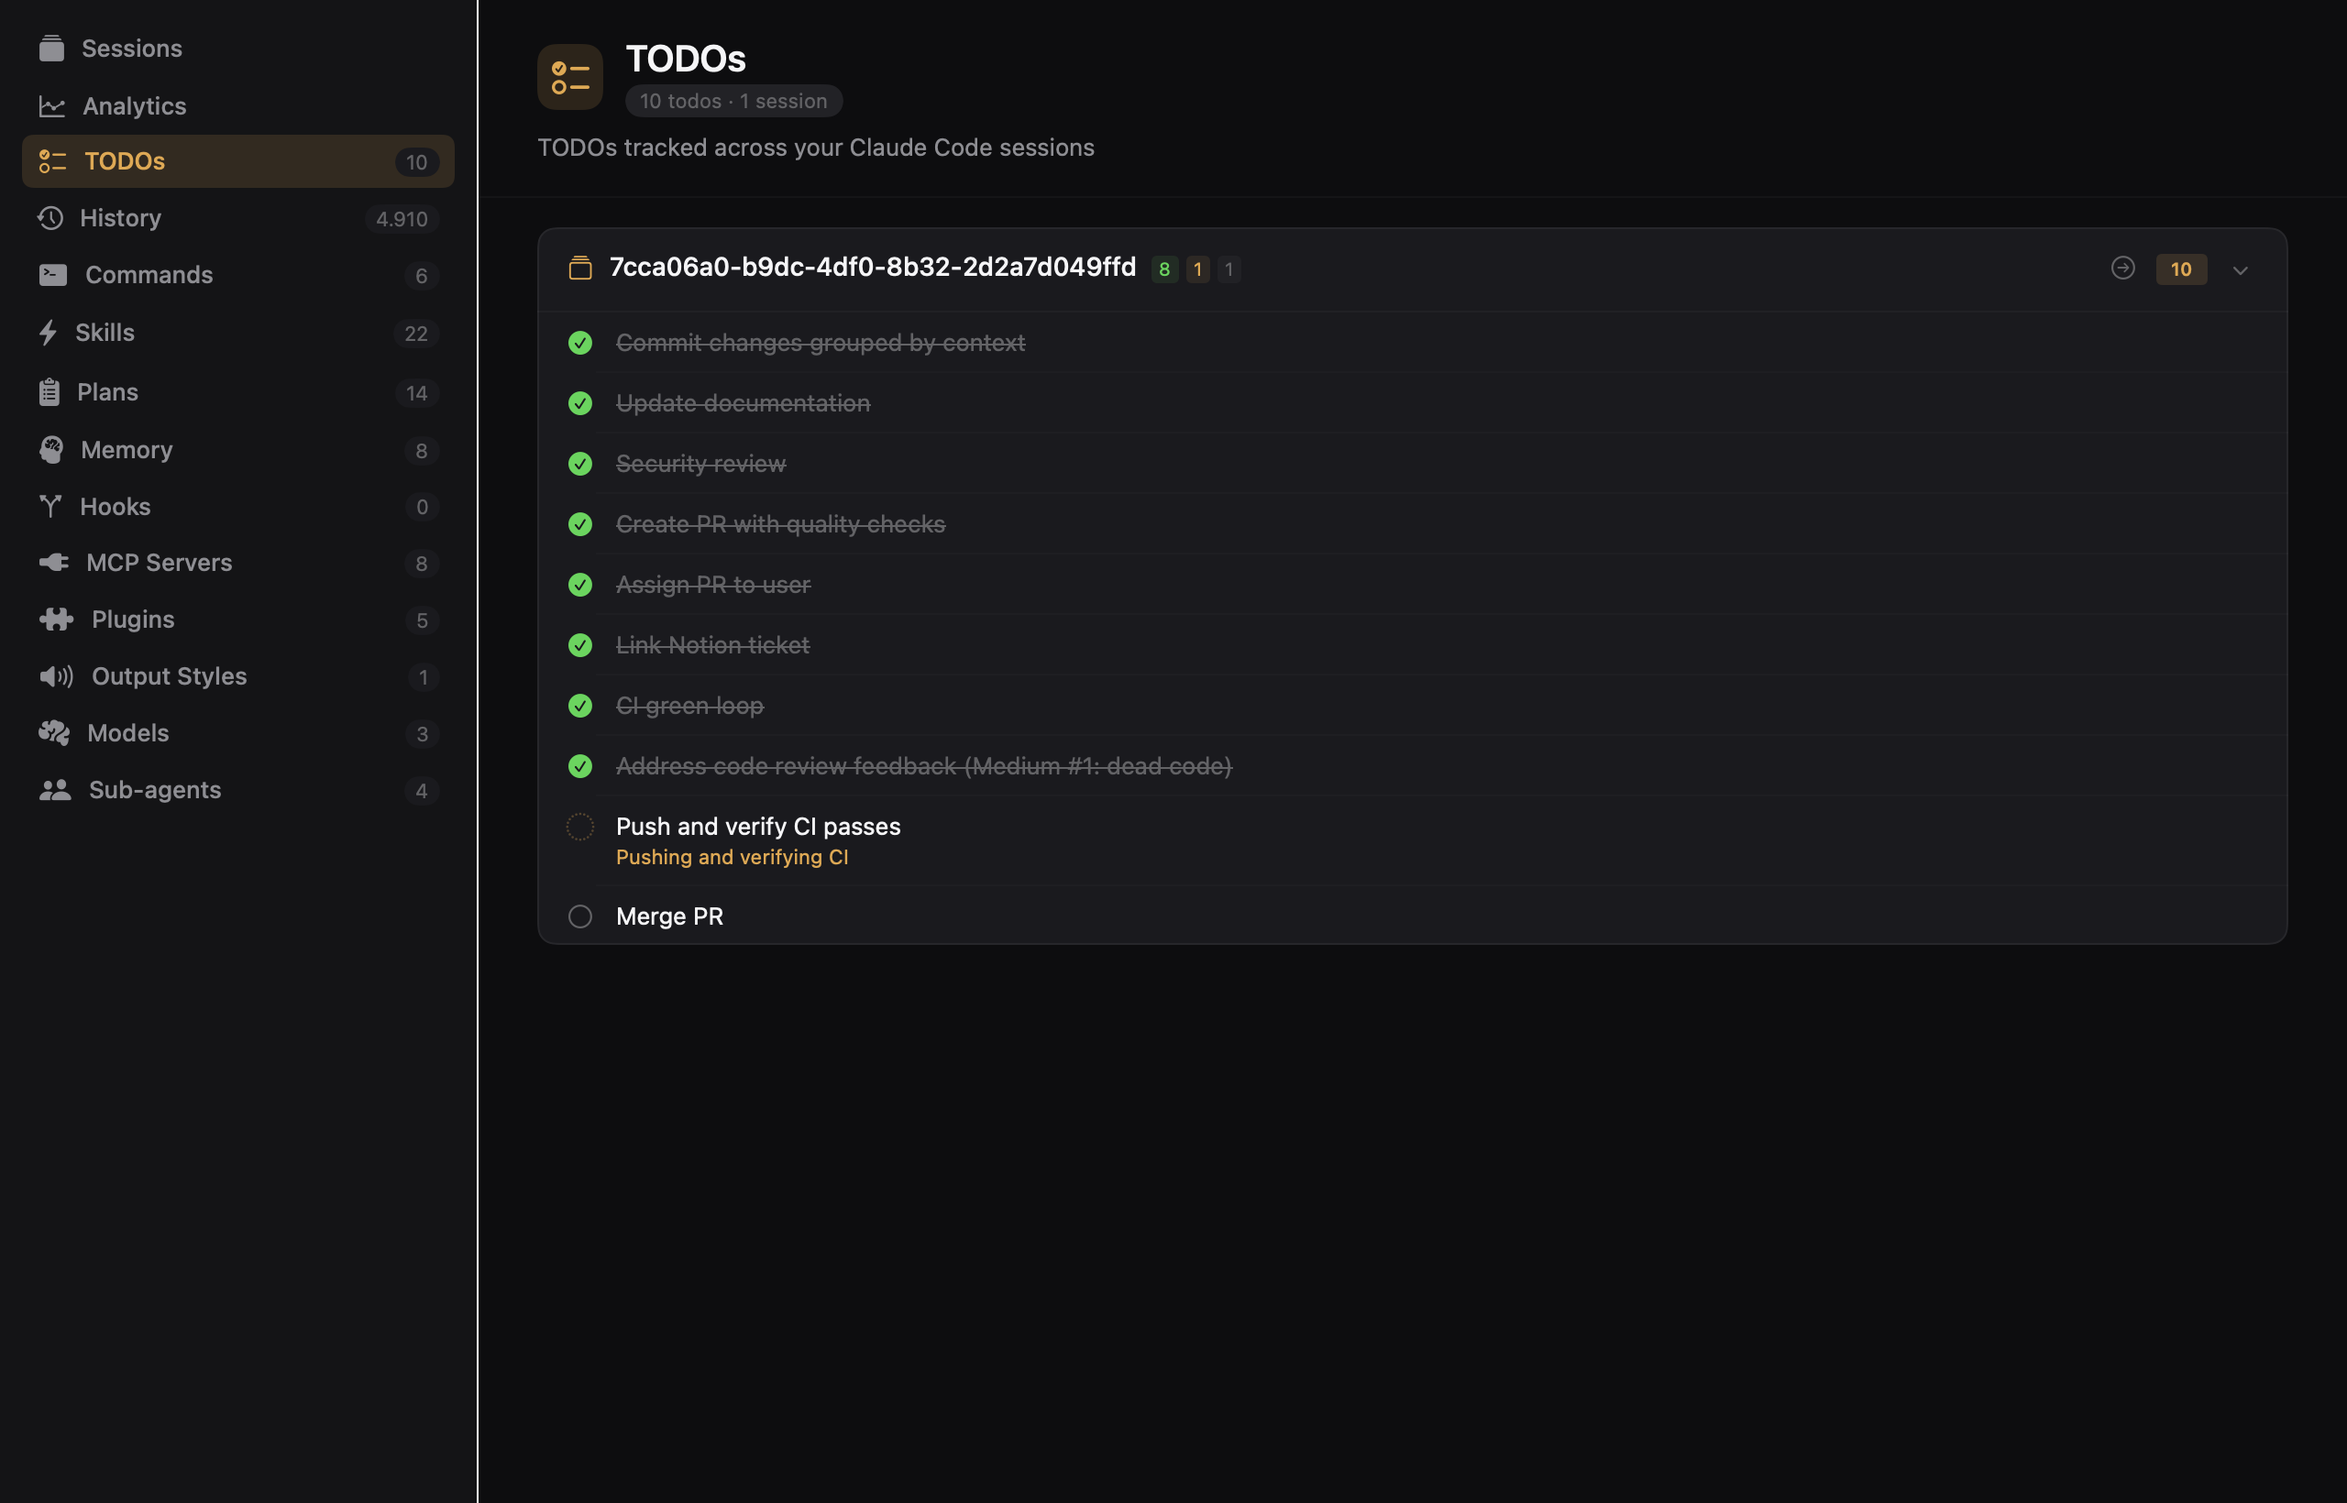Collapse the session card with the chevron

click(x=2241, y=270)
